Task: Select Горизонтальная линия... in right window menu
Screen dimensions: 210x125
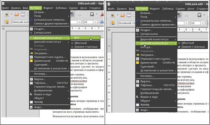Action: pos(156,89)
